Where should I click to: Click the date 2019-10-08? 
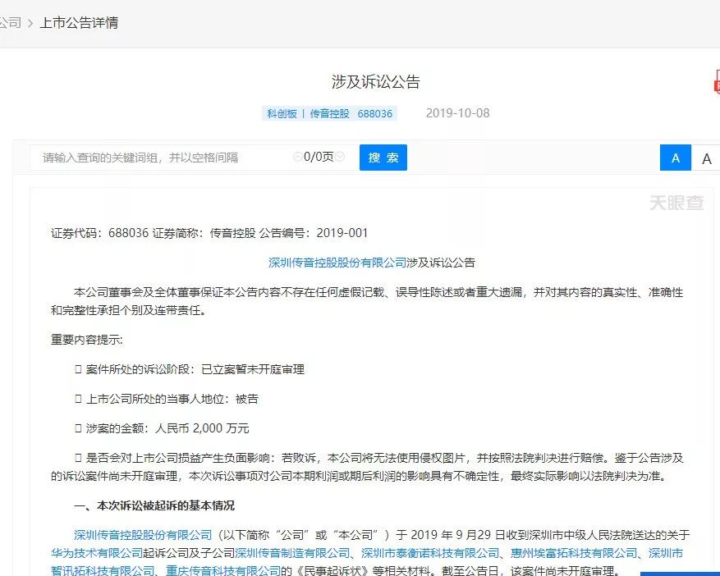click(458, 113)
